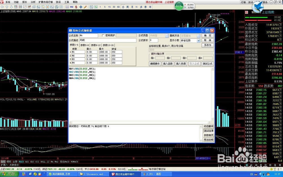
Task: Click the 公式版本 input field
Action: point(154,40)
